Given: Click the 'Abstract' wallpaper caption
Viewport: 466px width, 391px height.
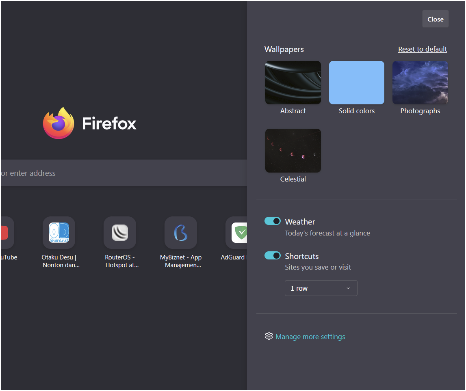Looking at the screenshot, I should pyautogui.click(x=293, y=111).
